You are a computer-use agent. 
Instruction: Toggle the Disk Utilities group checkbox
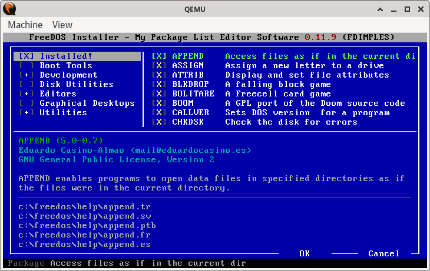coord(27,84)
